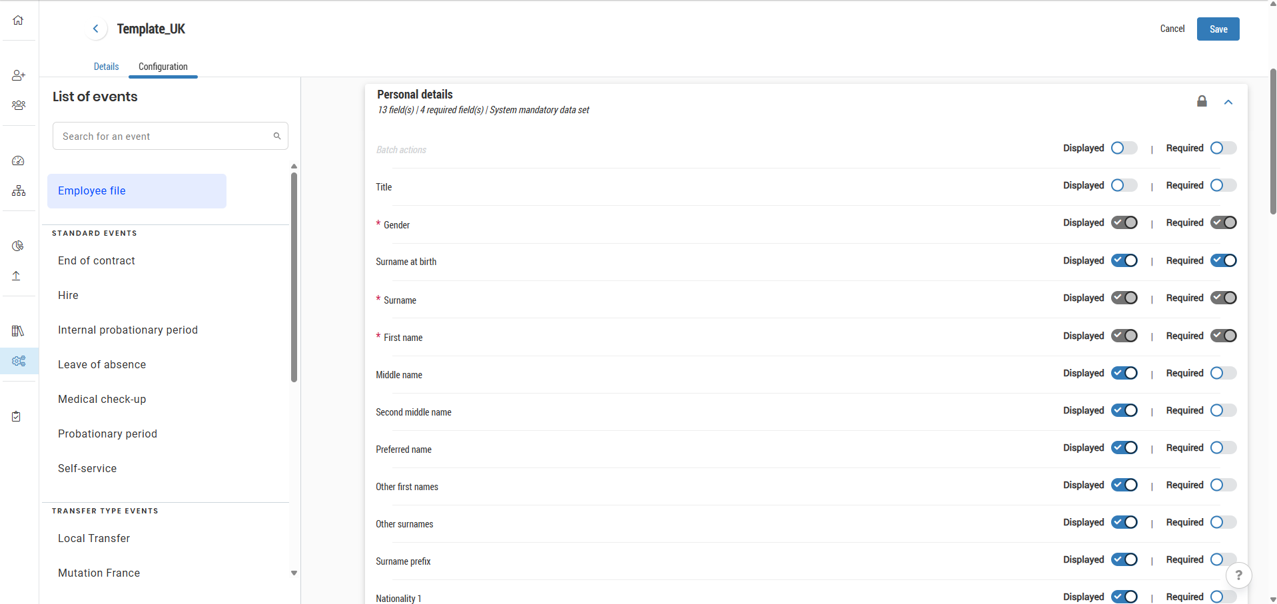Select Leave of absence event
This screenshot has width=1277, height=604.
click(x=102, y=365)
